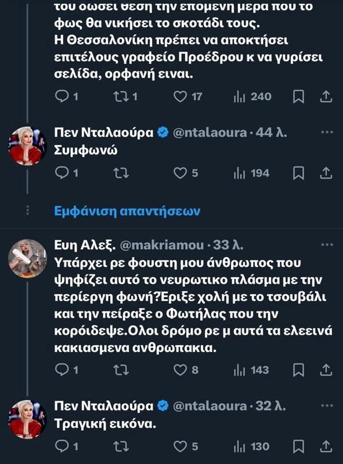Open Ευη Αλεξ. profile picture
343x464 pixels.
tap(28, 258)
